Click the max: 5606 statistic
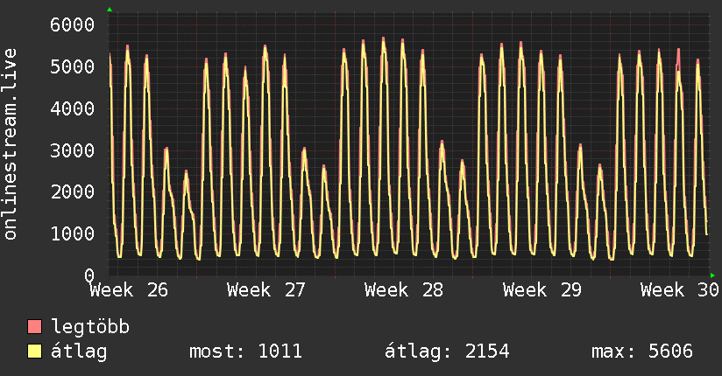722x376 pixels. click(x=642, y=352)
